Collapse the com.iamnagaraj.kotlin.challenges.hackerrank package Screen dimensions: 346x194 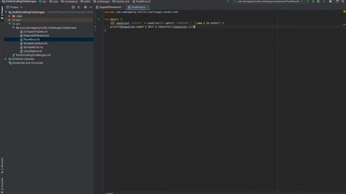point(13,27)
